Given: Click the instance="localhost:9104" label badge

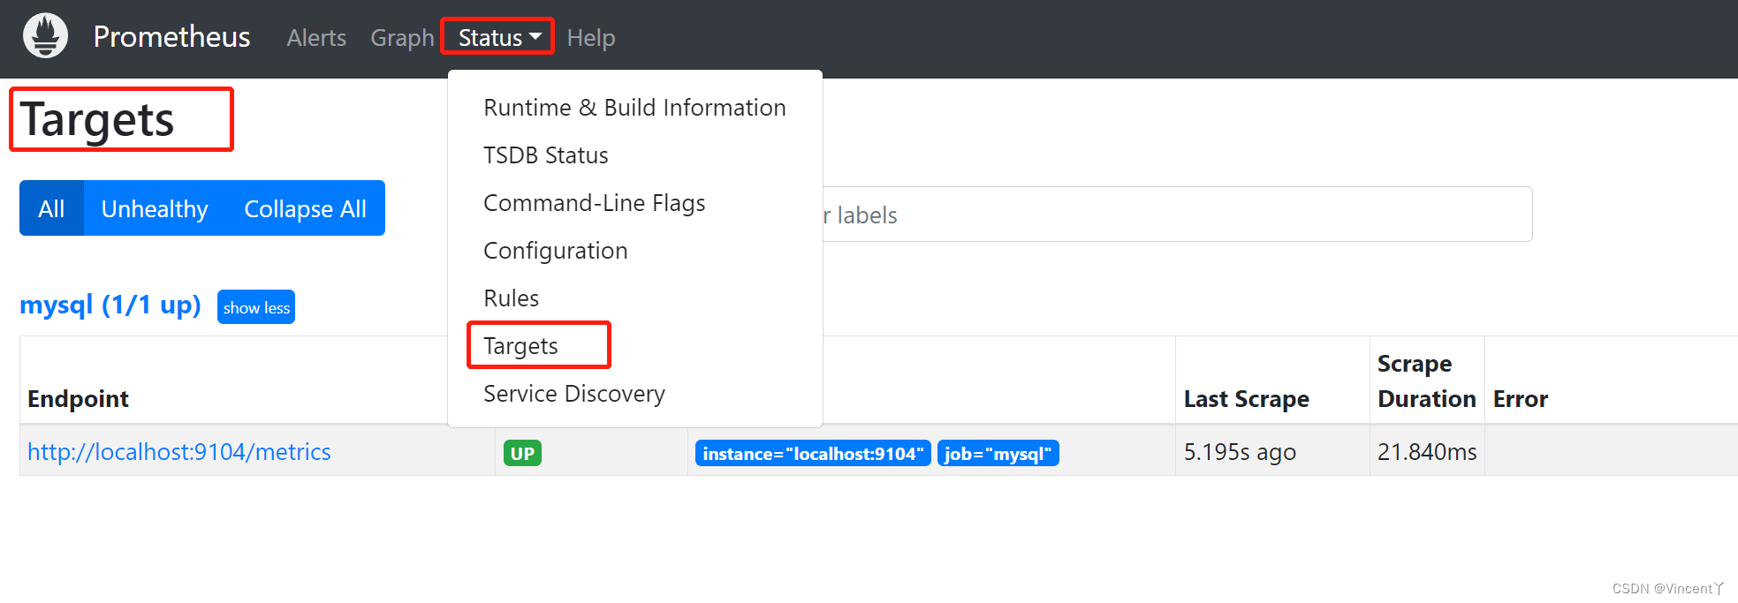Looking at the screenshot, I should [x=813, y=453].
